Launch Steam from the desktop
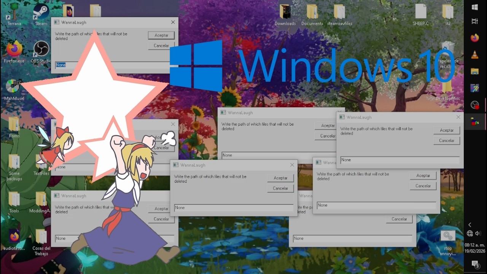Screen dimensions: 487x274 pyautogui.click(x=41, y=14)
